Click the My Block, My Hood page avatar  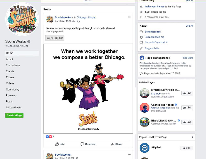pos(145,93)
